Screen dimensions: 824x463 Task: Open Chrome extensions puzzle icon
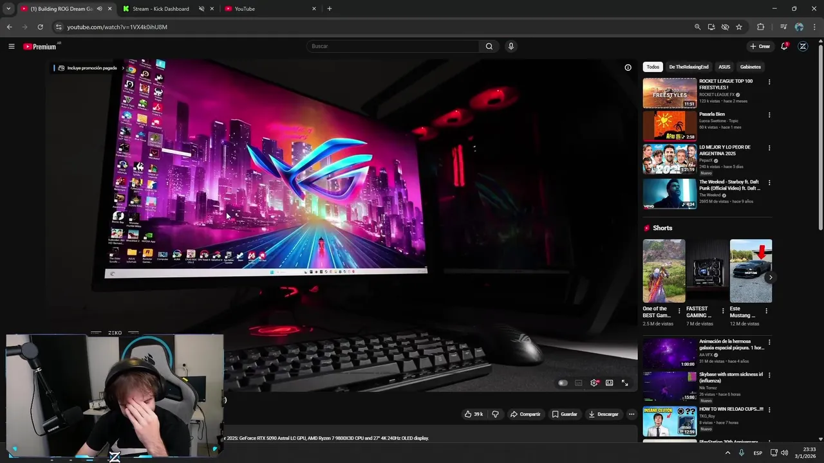tap(760, 27)
